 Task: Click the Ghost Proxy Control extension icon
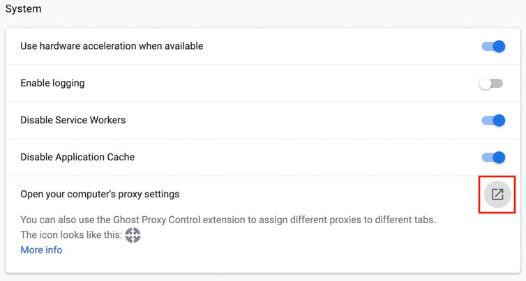click(133, 235)
